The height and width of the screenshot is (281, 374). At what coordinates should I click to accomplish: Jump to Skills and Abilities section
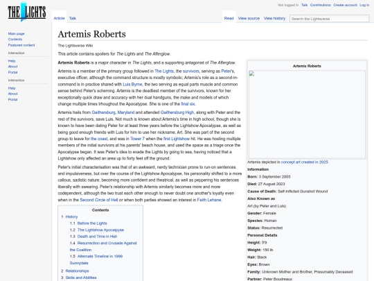(81, 278)
